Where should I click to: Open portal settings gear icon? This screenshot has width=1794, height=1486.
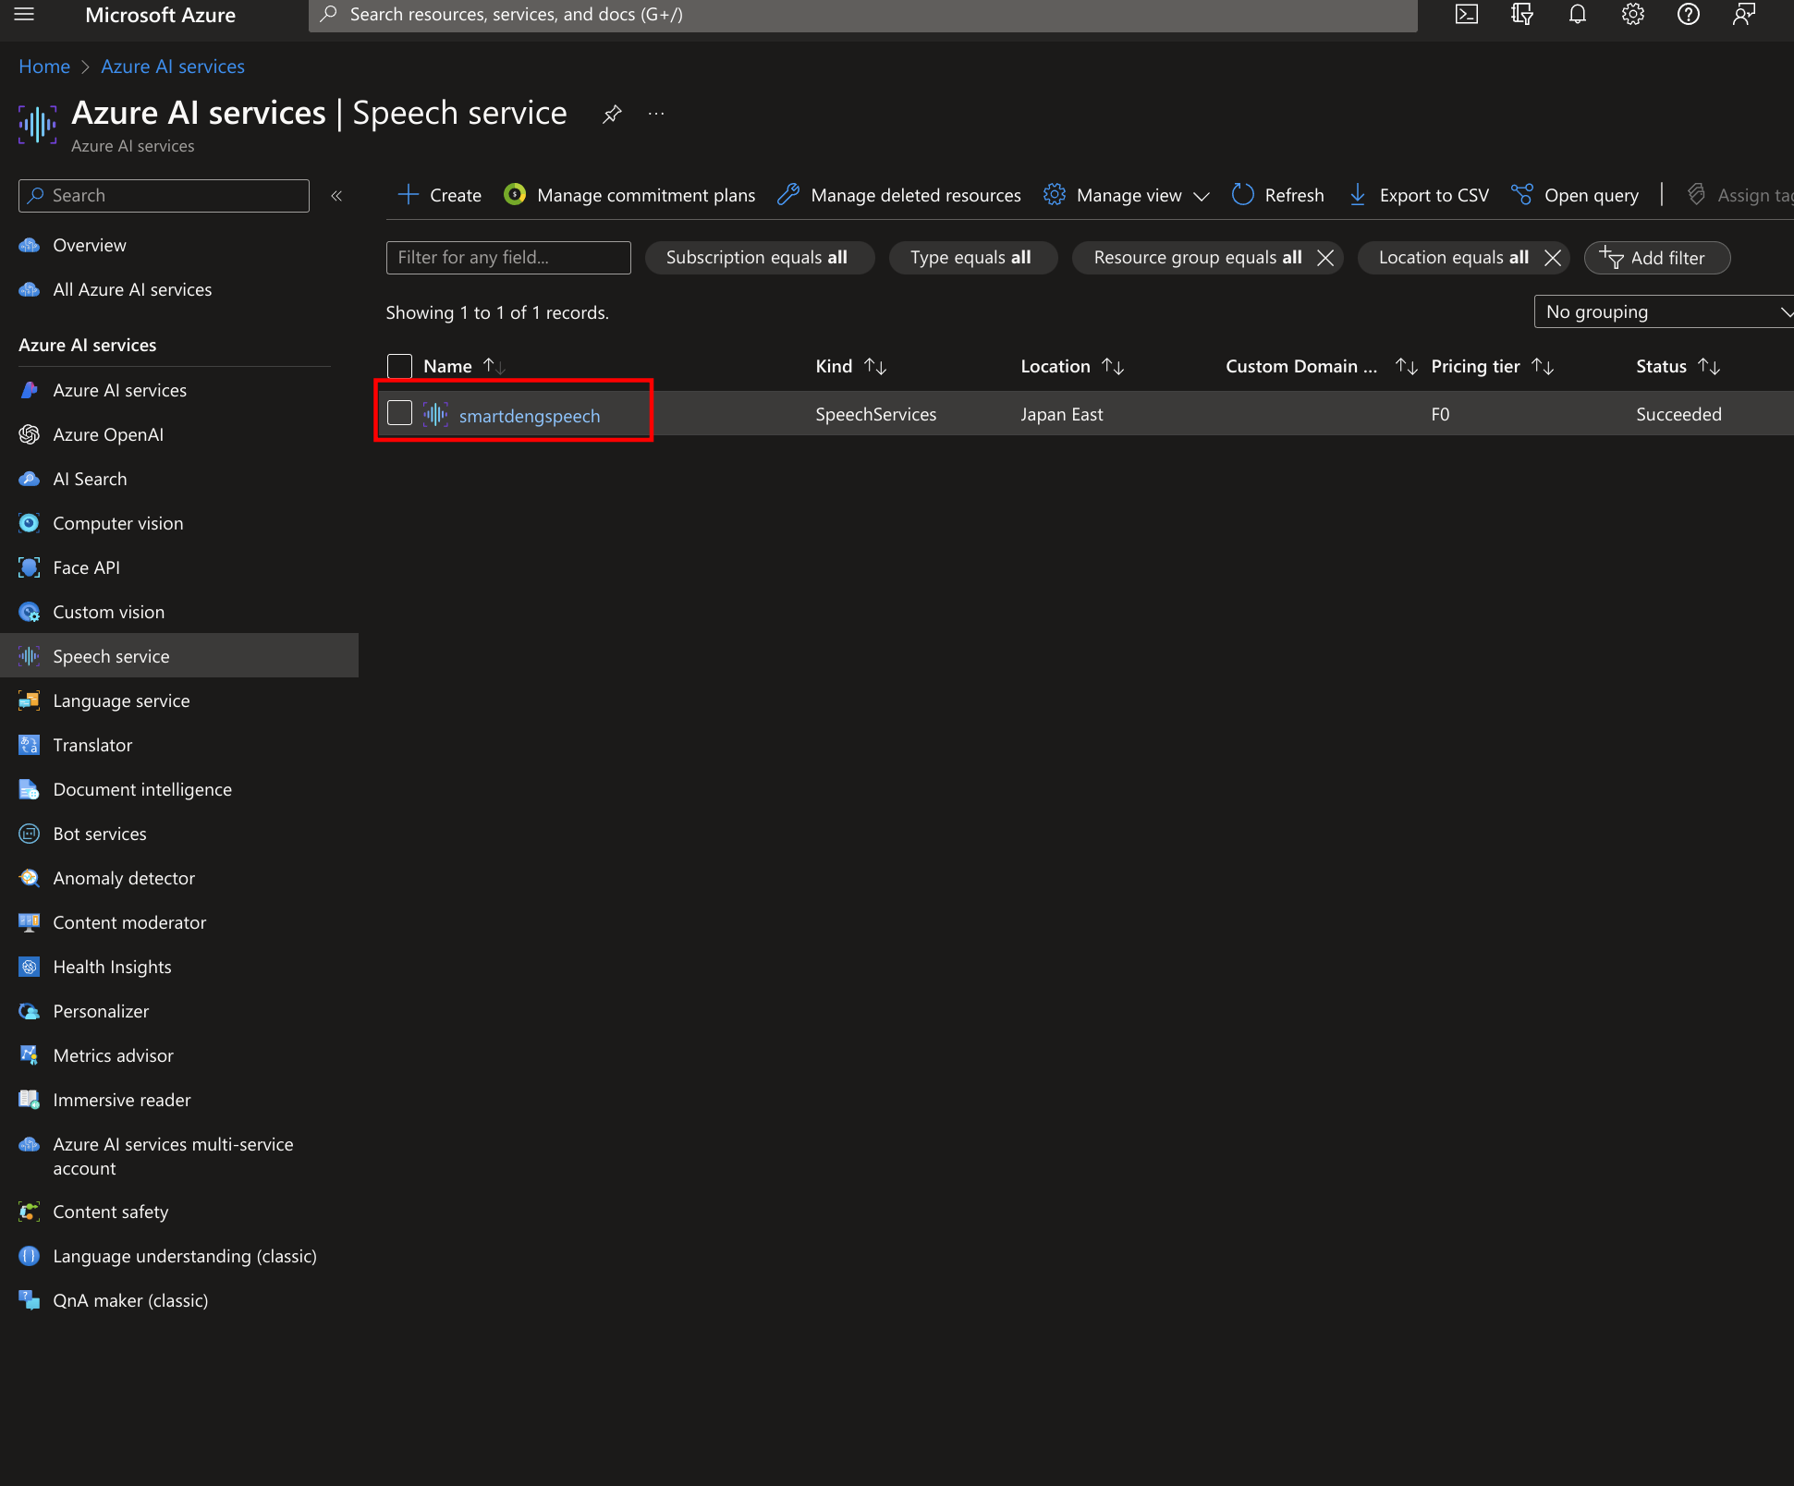point(1633,14)
